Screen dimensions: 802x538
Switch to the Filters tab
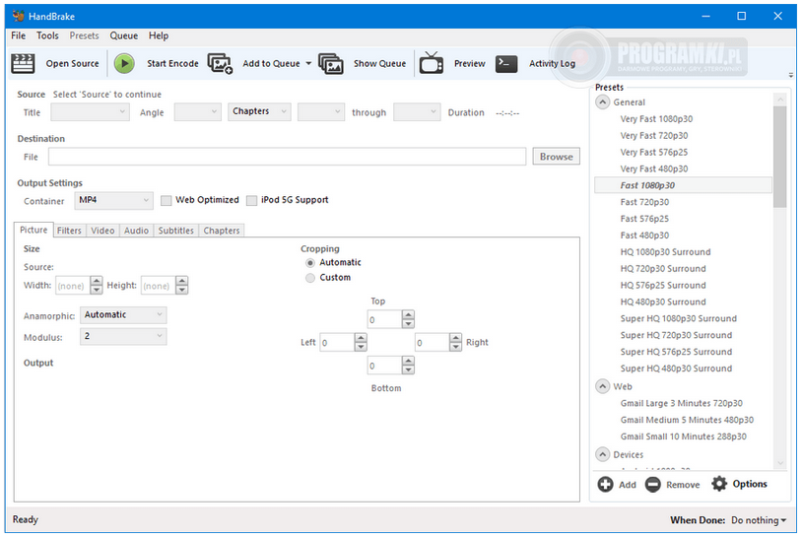(69, 231)
